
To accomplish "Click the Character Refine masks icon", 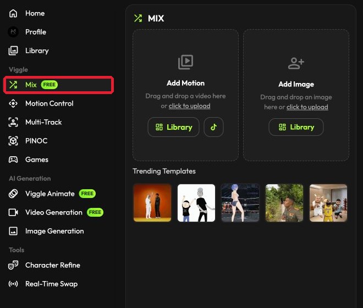I will click(13, 265).
